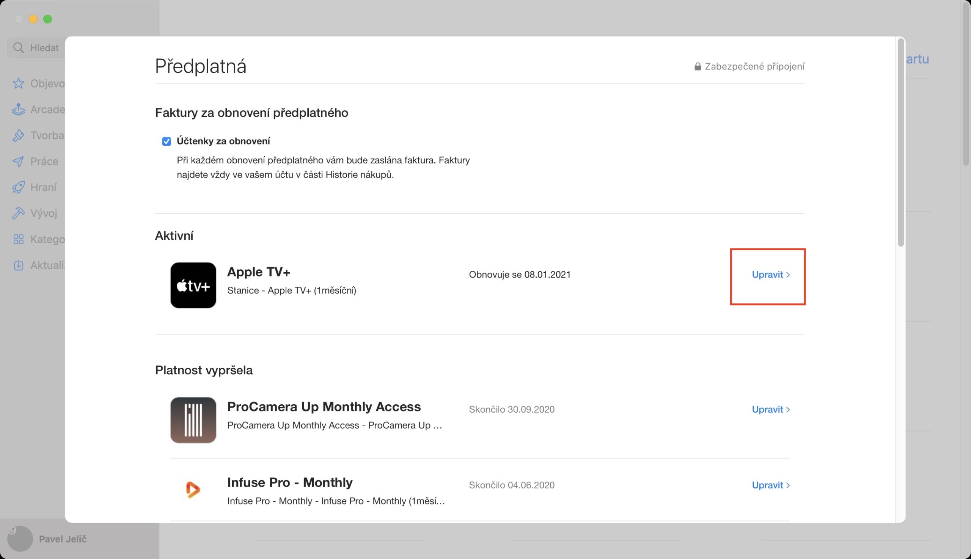The height and width of the screenshot is (559, 971).
Task: Select the Práce paper plane icon
Action: pyautogui.click(x=19, y=161)
